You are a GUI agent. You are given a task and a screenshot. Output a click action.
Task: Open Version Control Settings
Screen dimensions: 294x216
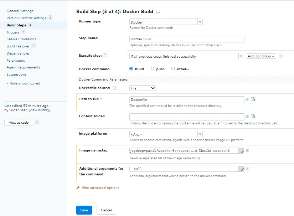click(26, 18)
